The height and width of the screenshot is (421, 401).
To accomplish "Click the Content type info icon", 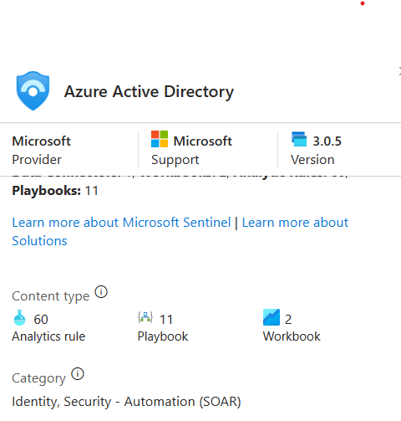I will click(101, 292).
